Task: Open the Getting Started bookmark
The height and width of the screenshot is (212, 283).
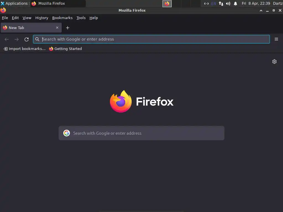Action: coord(65,49)
